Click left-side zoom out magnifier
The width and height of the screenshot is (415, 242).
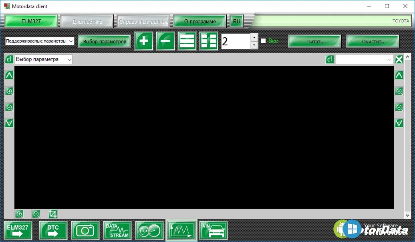coord(9,107)
